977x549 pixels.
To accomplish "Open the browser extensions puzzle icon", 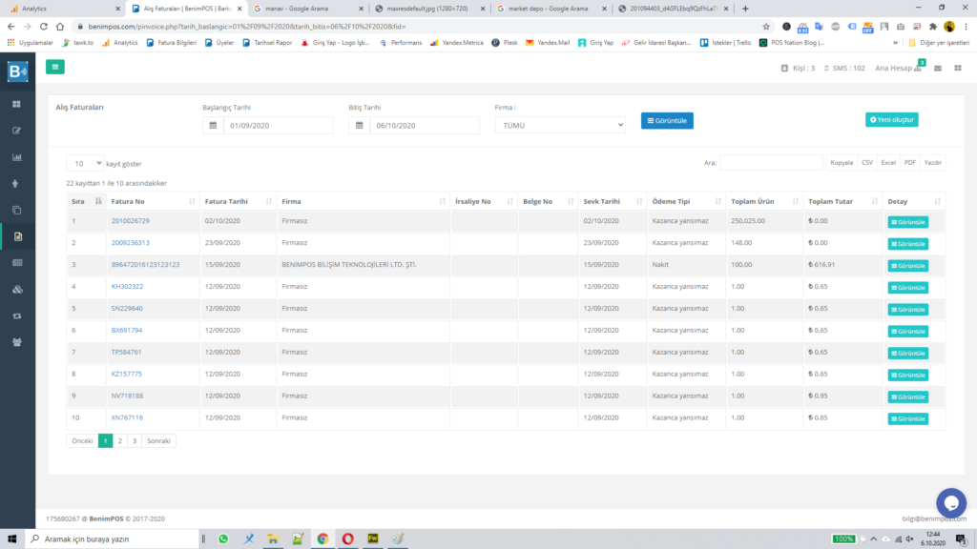I will [x=933, y=26].
